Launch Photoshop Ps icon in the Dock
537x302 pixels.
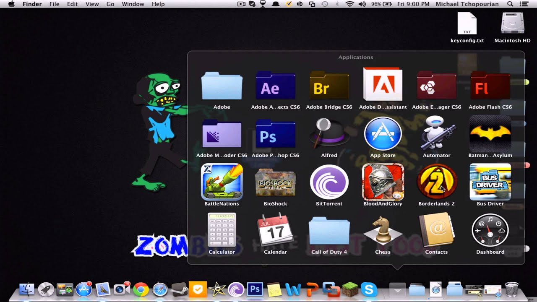255,289
